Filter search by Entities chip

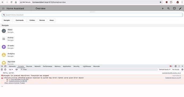pyautogui.click(x=32, y=20)
